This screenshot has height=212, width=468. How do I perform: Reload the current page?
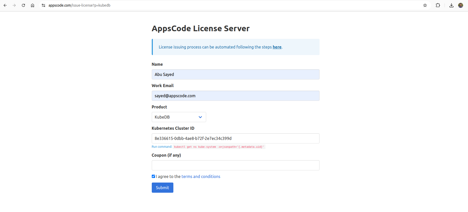point(23,5)
